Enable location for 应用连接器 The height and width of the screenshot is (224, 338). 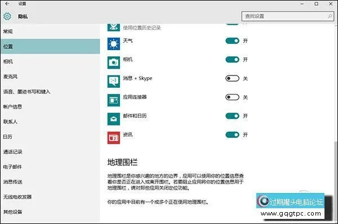[x=232, y=97]
